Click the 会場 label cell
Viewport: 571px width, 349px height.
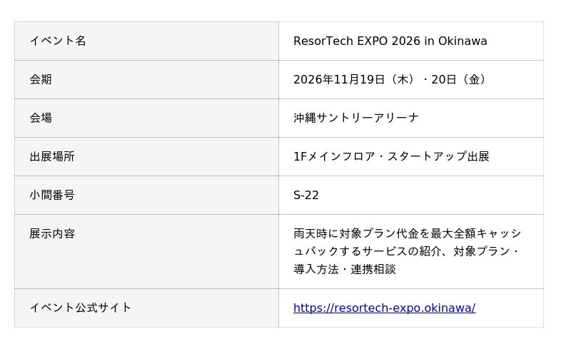coord(146,118)
